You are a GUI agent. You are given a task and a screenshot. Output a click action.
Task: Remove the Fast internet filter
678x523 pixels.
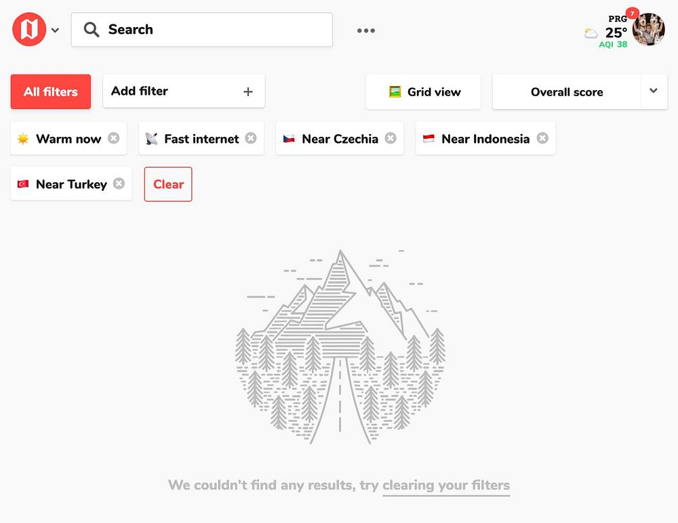point(251,138)
